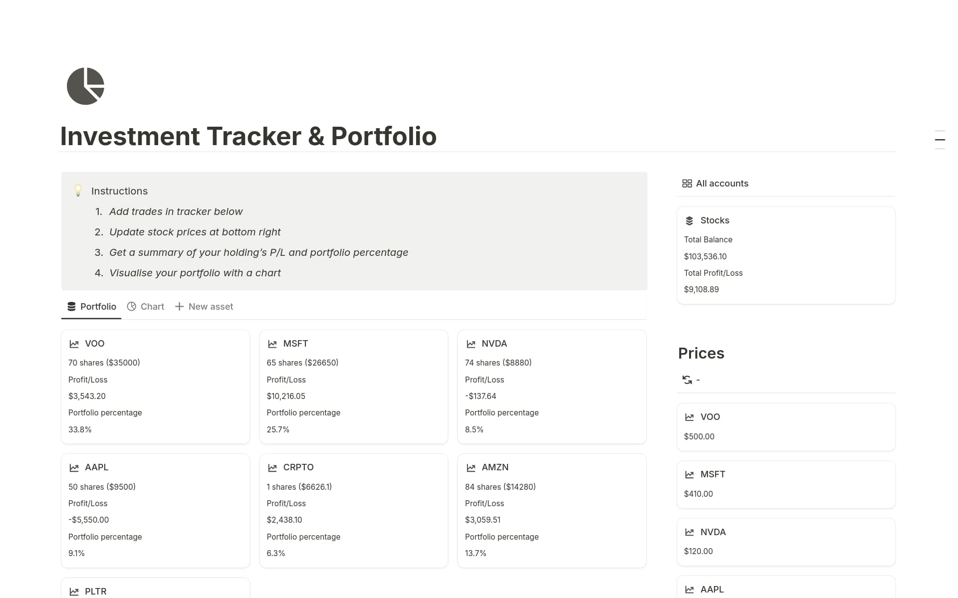The height and width of the screenshot is (598, 958).
Task: Click the chart icon on the AMZN card
Action: coord(471,467)
